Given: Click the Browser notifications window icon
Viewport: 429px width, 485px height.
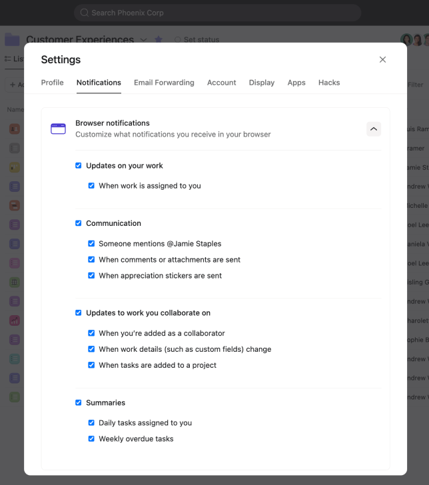Looking at the screenshot, I should point(59,129).
